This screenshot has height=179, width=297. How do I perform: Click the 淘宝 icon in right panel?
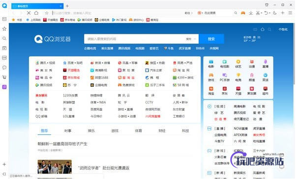211,89
